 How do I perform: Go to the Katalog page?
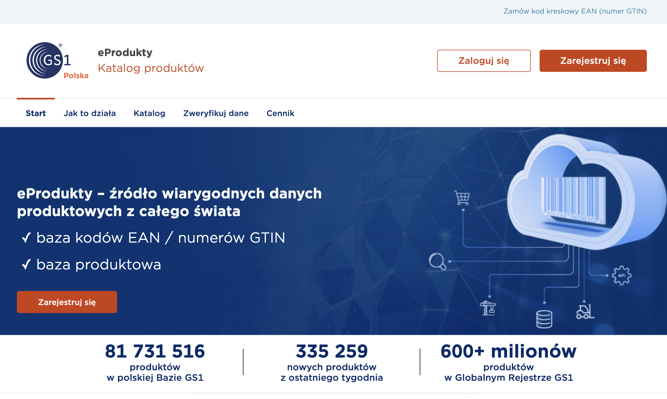149,113
